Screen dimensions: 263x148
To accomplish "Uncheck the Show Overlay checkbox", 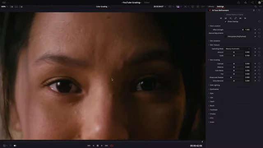I will [226, 22].
